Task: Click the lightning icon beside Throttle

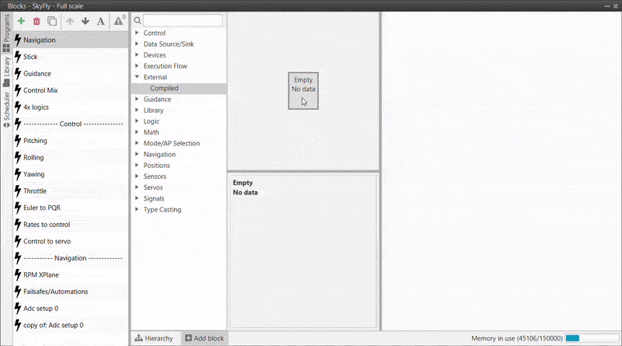Action: click(x=17, y=191)
